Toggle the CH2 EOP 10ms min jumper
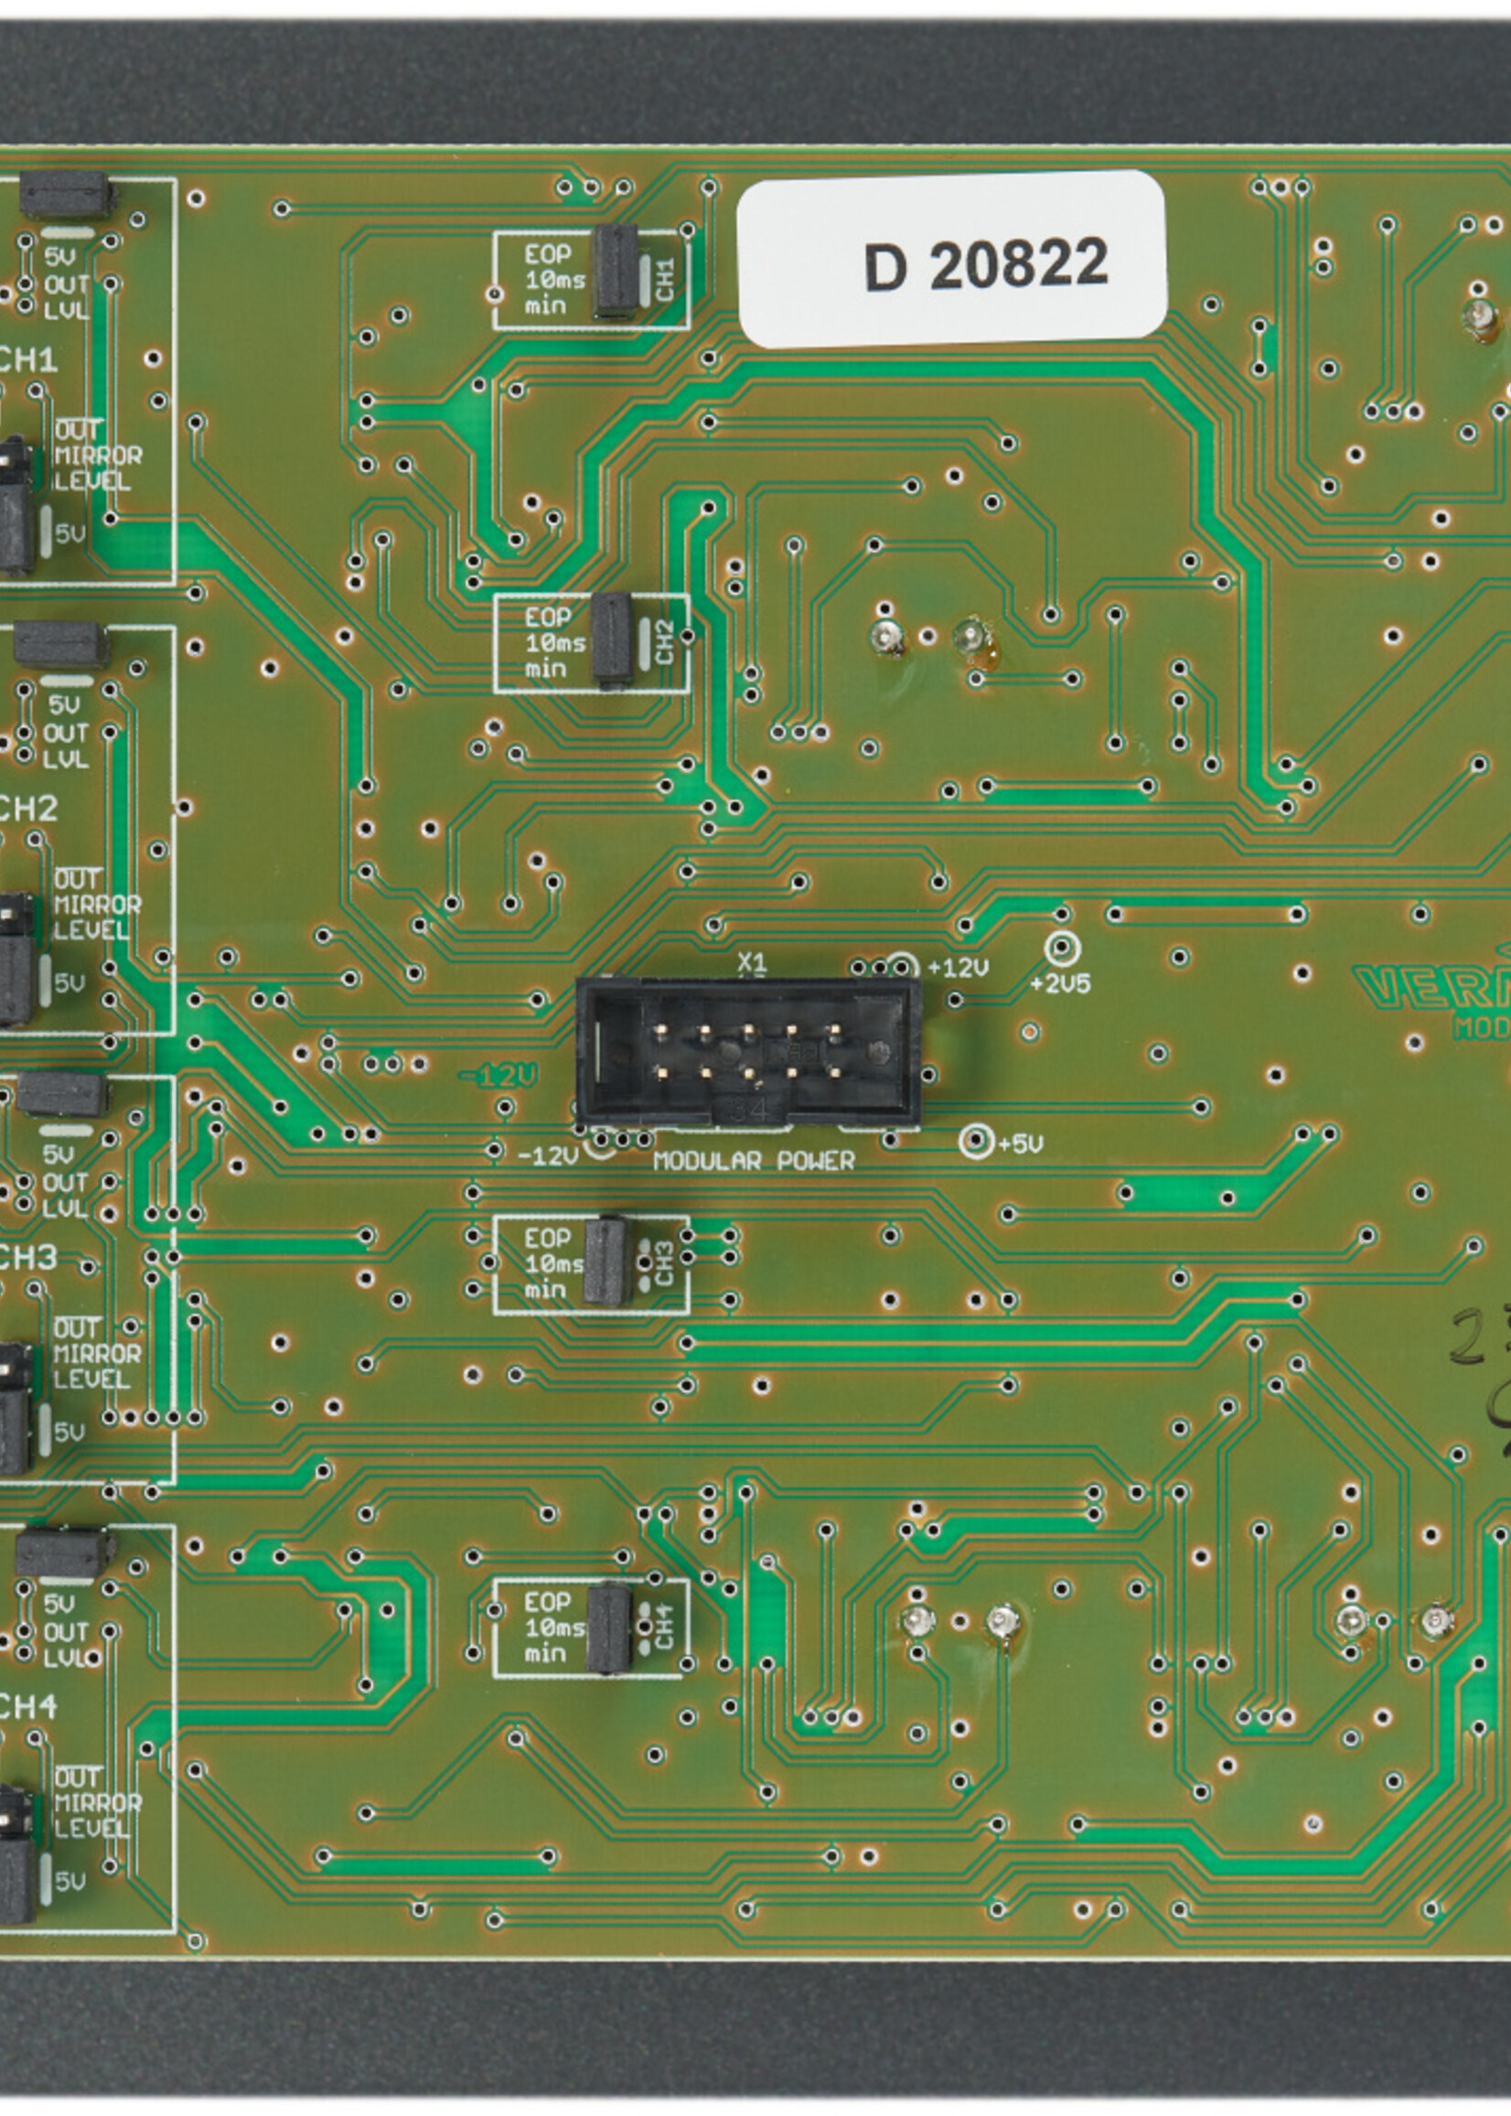Screen dimensions: 1511x2116 tap(614, 641)
